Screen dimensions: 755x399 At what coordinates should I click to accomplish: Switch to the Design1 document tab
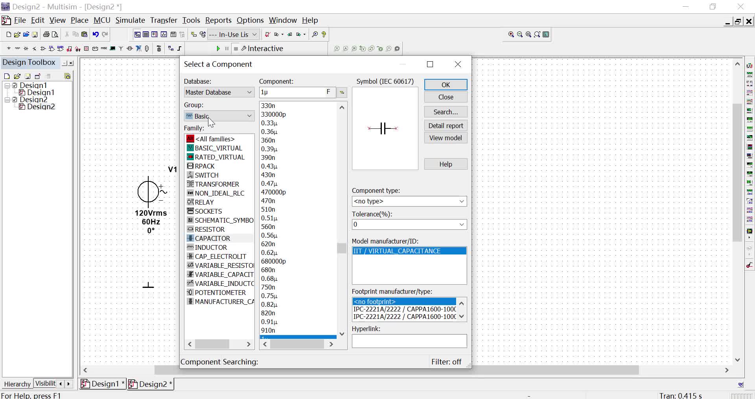coord(102,384)
